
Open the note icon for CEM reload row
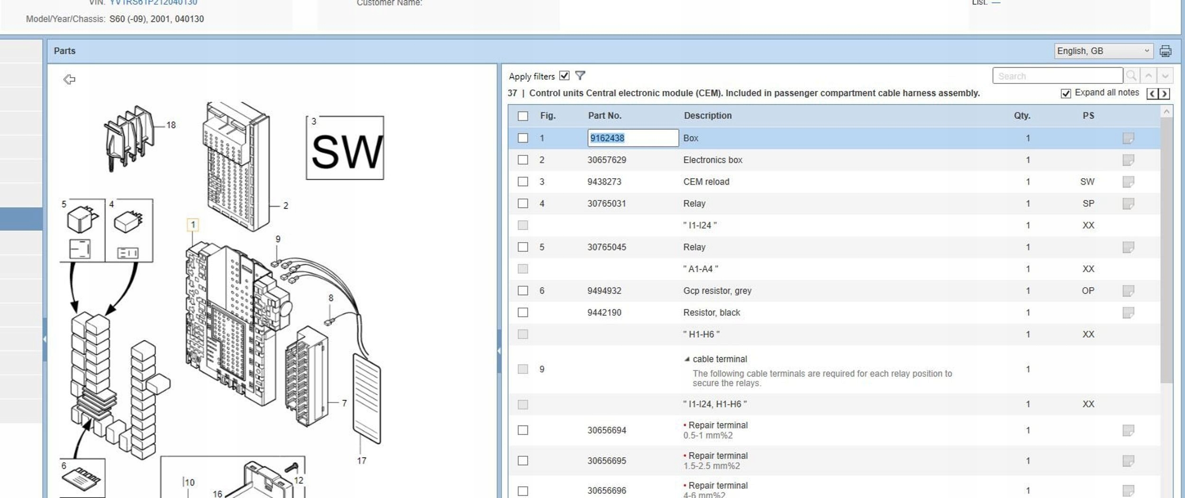tap(1128, 182)
